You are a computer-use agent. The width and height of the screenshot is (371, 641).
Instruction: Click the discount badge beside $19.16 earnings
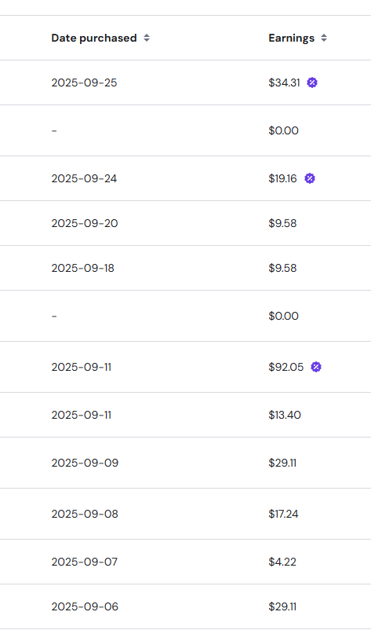310,178
